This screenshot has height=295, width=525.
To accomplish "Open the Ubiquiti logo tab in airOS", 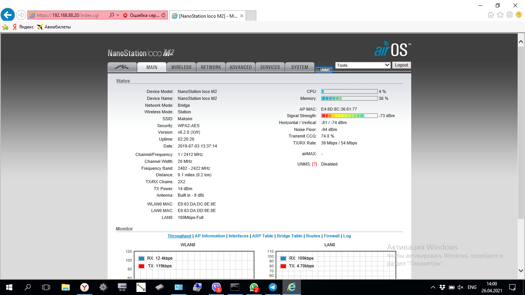I will (x=122, y=67).
